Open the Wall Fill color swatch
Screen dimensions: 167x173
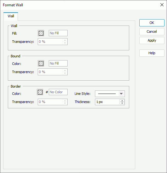click(41, 33)
